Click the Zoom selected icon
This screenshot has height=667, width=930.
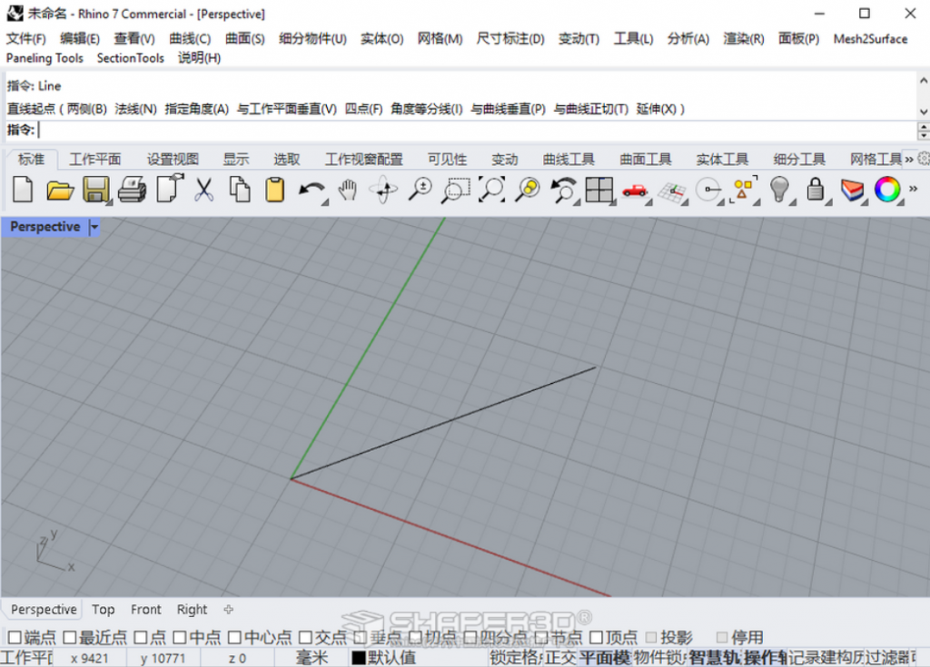(528, 190)
